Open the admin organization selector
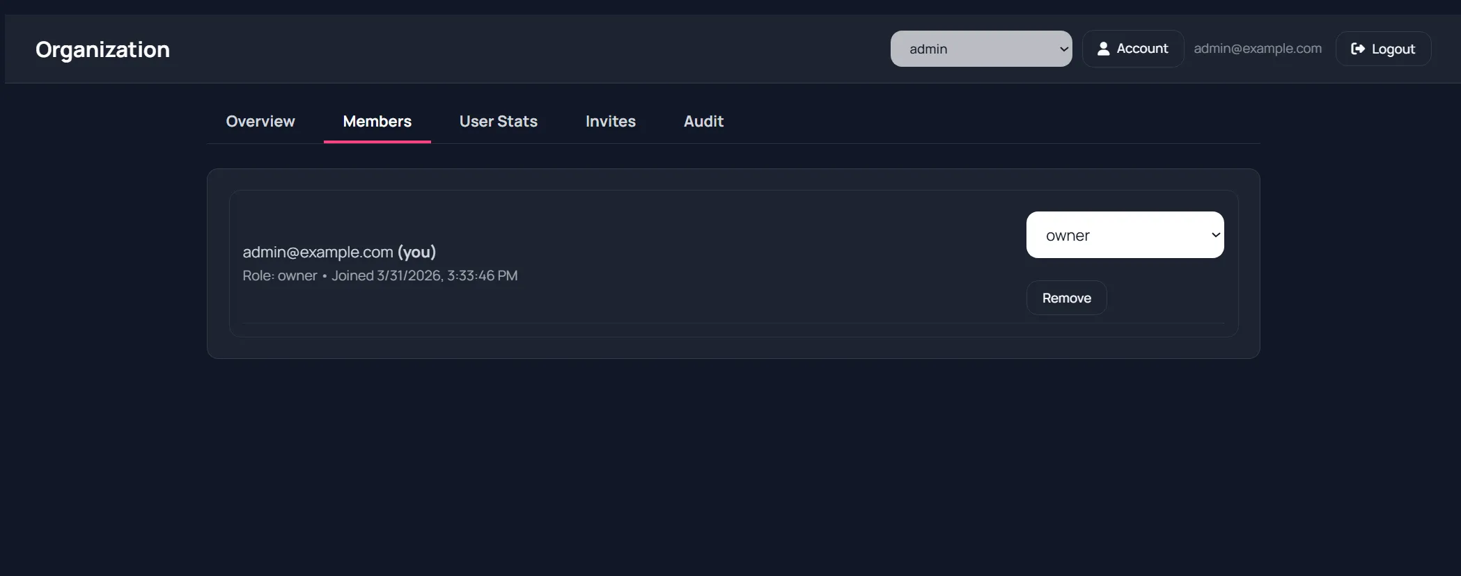 pos(980,49)
